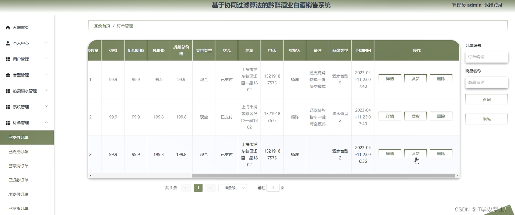Go to previous page arrow
Screen dimensions: 515x215
pyautogui.click(x=186, y=188)
